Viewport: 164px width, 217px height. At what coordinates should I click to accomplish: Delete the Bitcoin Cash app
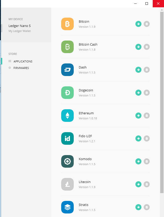coord(147,47)
